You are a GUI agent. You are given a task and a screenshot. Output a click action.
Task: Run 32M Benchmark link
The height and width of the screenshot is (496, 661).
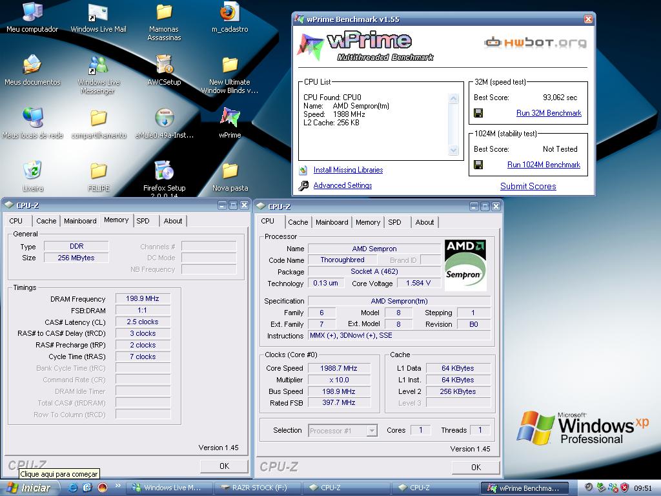(x=549, y=113)
